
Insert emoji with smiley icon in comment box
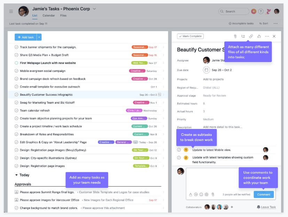coord(201,194)
